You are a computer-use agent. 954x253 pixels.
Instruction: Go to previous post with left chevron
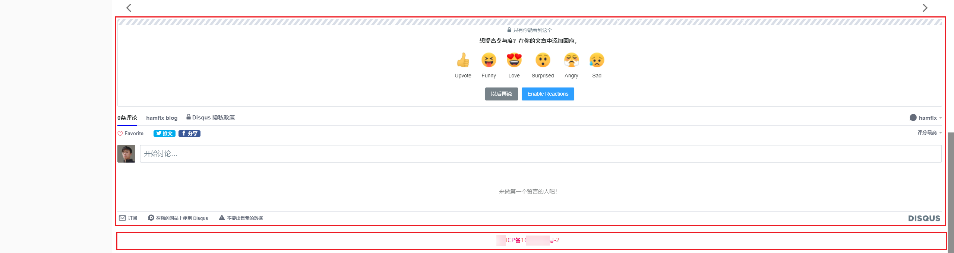pyautogui.click(x=129, y=8)
